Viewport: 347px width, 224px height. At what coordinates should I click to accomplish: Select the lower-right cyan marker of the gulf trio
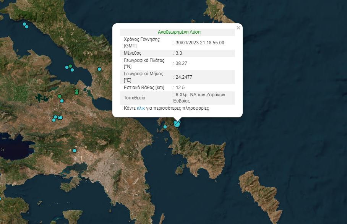pos(72,70)
